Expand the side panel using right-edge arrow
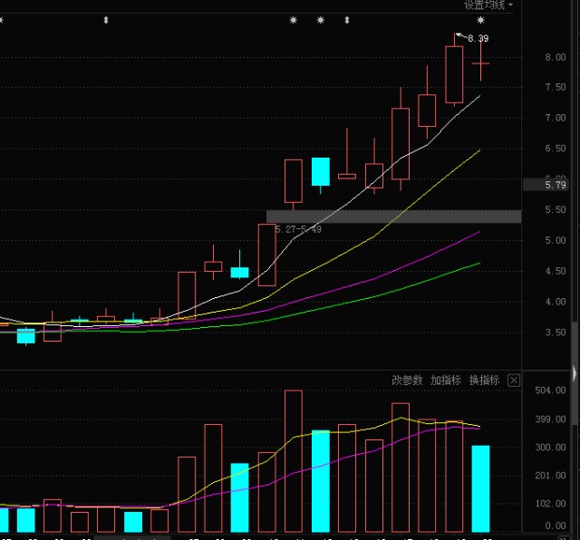580x540 pixels. click(x=574, y=372)
